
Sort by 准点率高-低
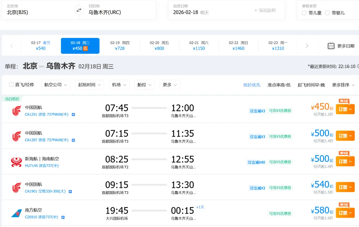(279, 85)
